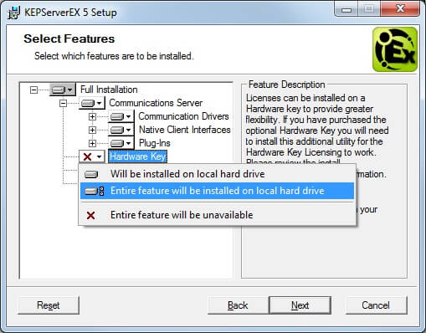426x333 pixels.
Task: Collapse the Full Installation tree node
Action: coord(33,90)
